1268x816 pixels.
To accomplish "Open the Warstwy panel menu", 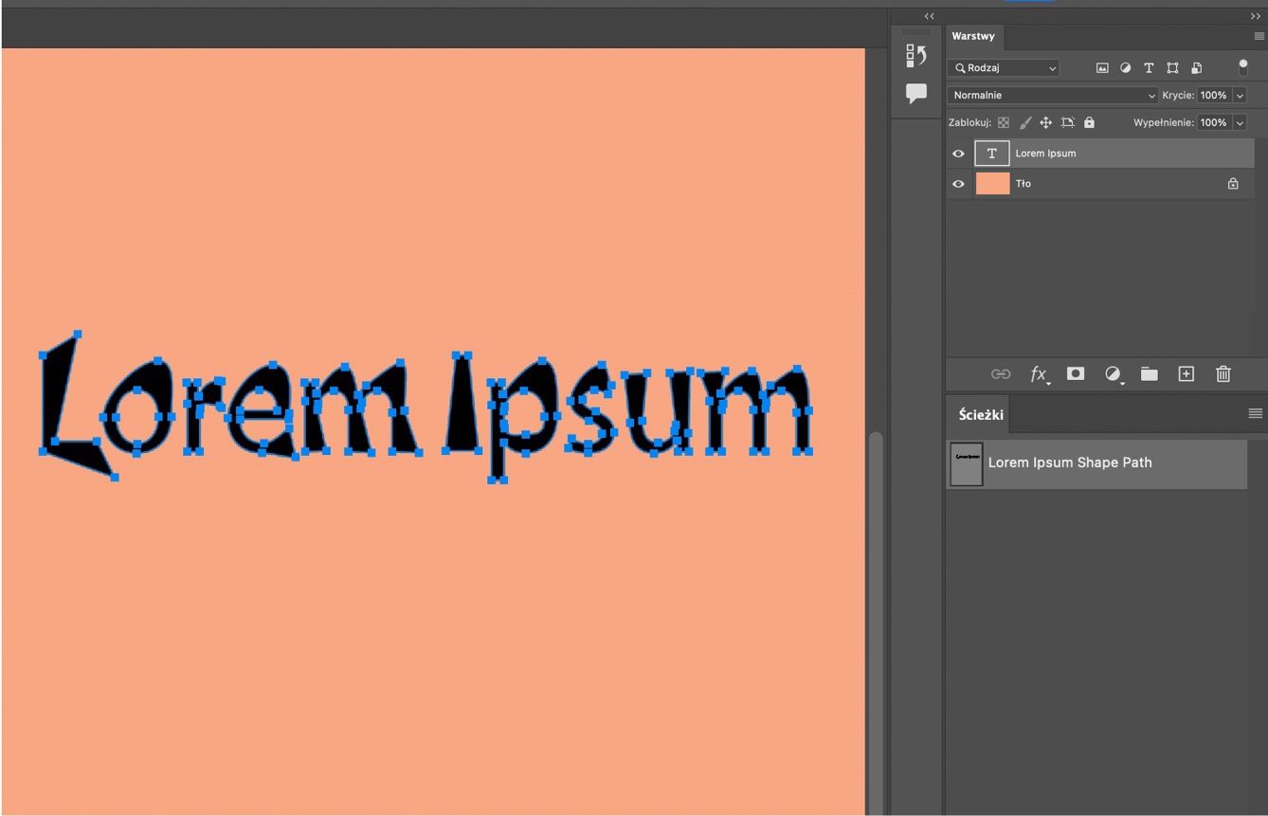I will point(1259,36).
